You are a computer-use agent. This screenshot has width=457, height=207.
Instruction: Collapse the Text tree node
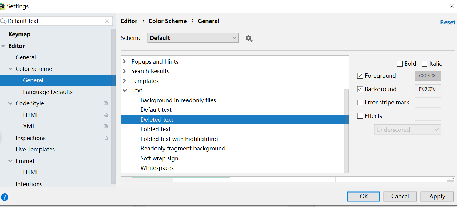125,90
